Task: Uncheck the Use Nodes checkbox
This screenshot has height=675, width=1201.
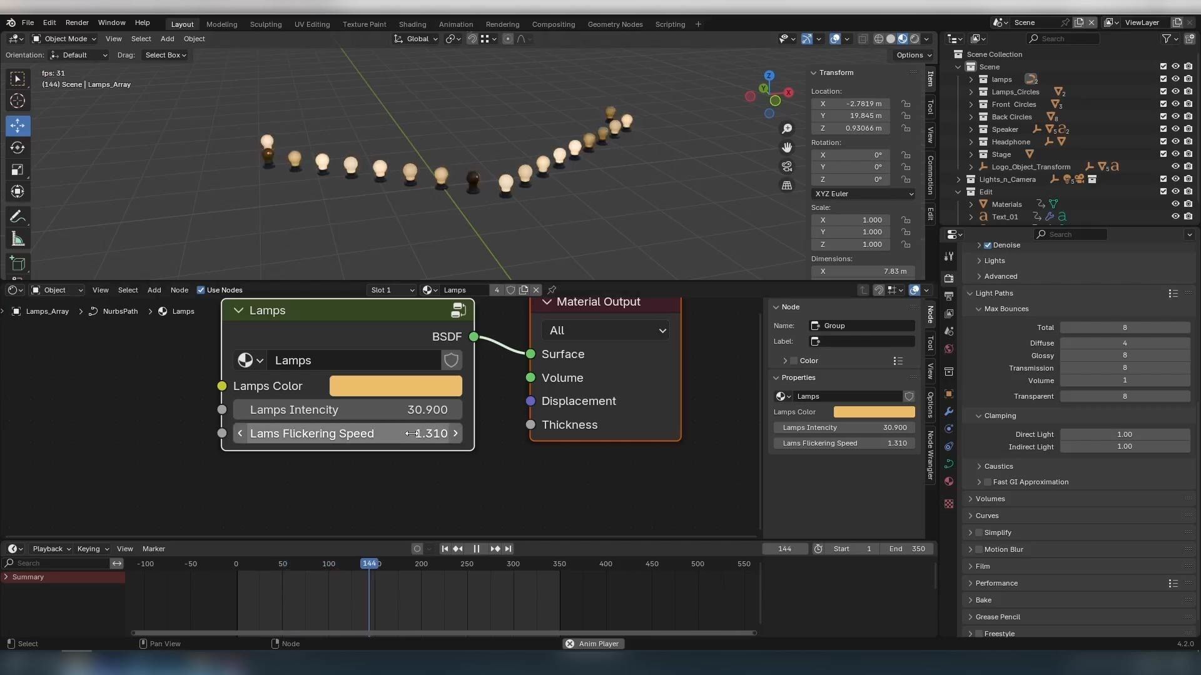Action: coord(201,290)
